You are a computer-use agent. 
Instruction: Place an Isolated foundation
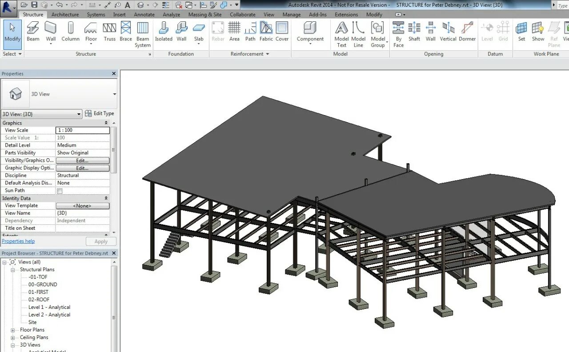[164, 31]
